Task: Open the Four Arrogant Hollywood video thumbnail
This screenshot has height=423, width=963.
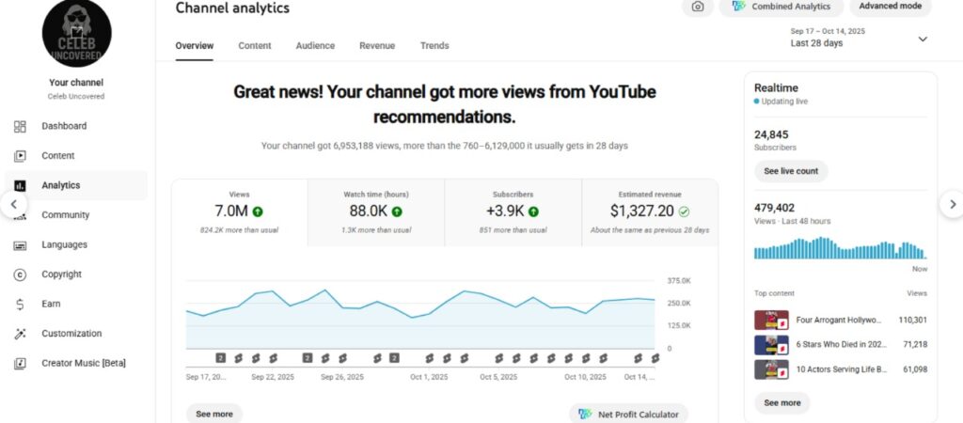Action: tap(771, 320)
